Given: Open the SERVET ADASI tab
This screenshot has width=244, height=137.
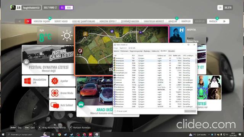Looking at the screenshot, I should click(61, 21).
